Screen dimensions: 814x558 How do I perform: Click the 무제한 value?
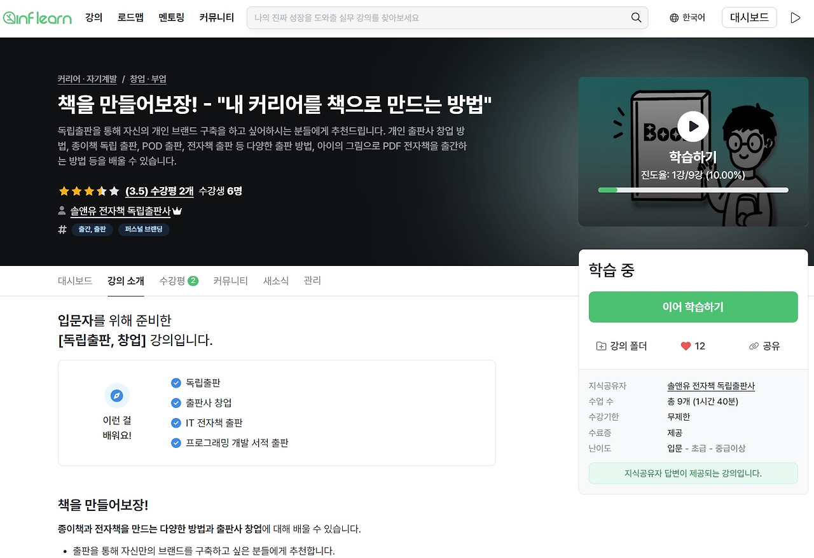[x=679, y=417]
